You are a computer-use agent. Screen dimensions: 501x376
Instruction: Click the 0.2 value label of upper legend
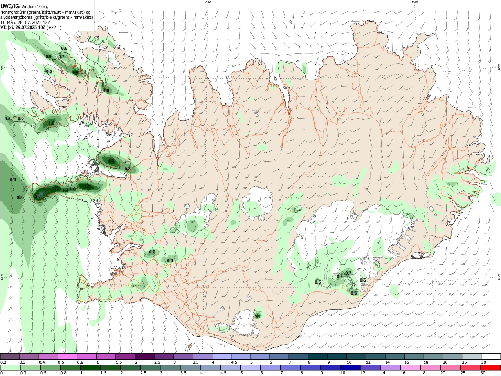[x=3, y=362]
